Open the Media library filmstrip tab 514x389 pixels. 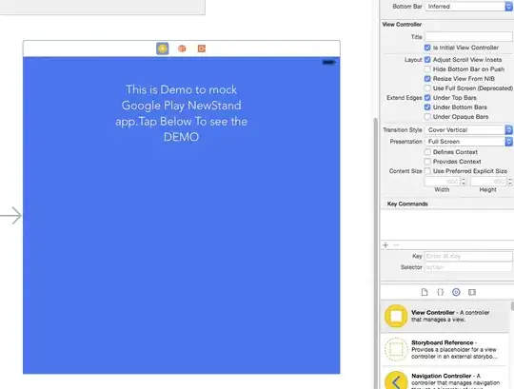point(472,292)
